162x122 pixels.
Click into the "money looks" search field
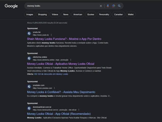(61, 6)
